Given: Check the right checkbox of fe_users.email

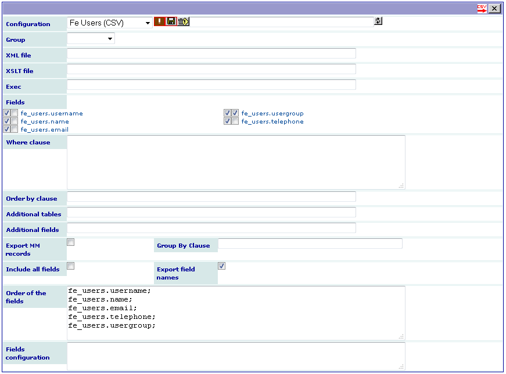Looking at the screenshot, I should pyautogui.click(x=14, y=129).
